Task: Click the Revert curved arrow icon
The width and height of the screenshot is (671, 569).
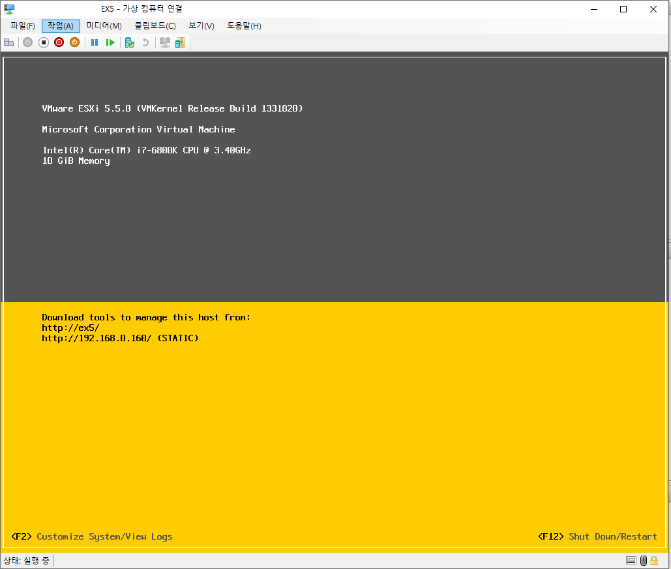Action: click(x=145, y=42)
